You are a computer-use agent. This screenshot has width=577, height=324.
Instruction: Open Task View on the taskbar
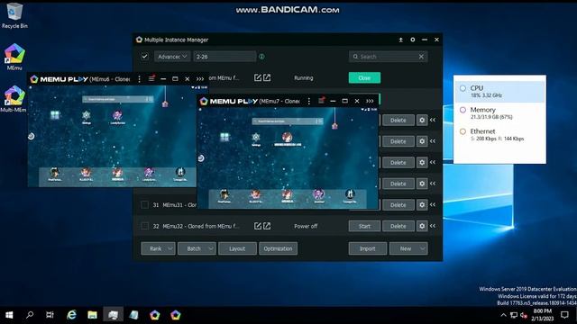(x=50, y=315)
